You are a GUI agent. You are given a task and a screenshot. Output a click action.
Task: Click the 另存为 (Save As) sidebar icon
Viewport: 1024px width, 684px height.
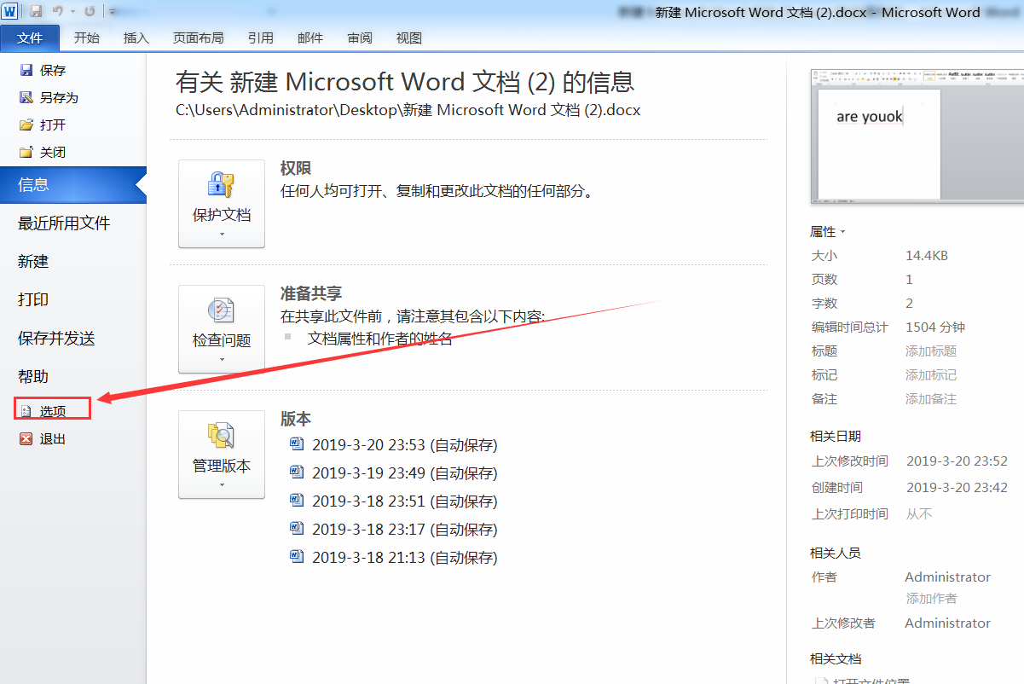[x=26, y=97]
